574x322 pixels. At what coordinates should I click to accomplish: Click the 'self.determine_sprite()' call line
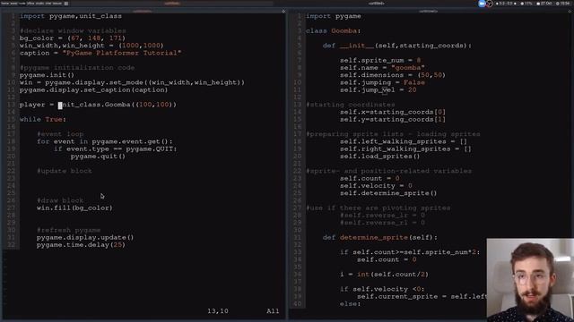click(x=388, y=193)
